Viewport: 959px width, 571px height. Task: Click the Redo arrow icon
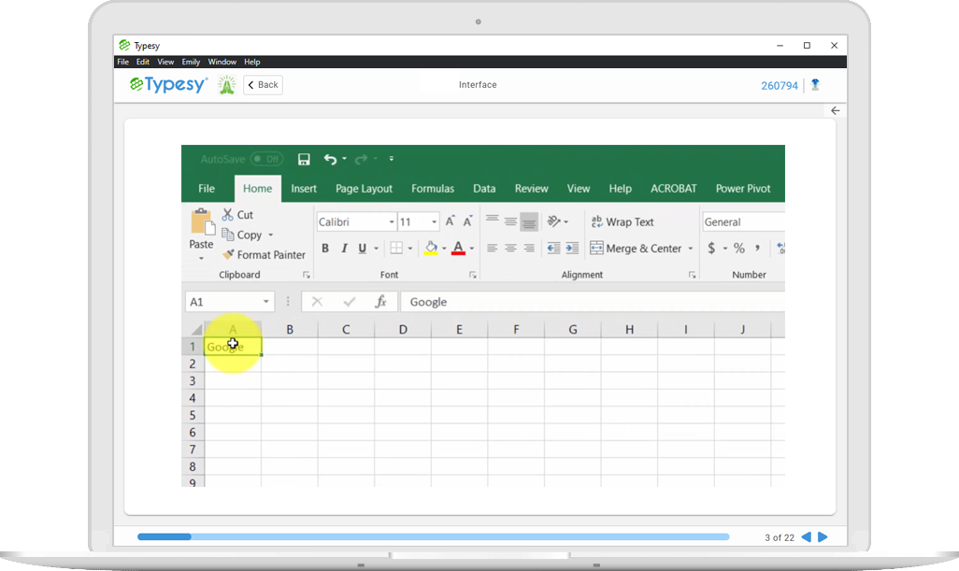click(362, 159)
